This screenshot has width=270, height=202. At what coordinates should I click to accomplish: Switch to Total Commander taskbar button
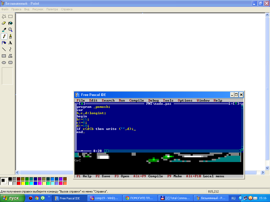click(175, 198)
